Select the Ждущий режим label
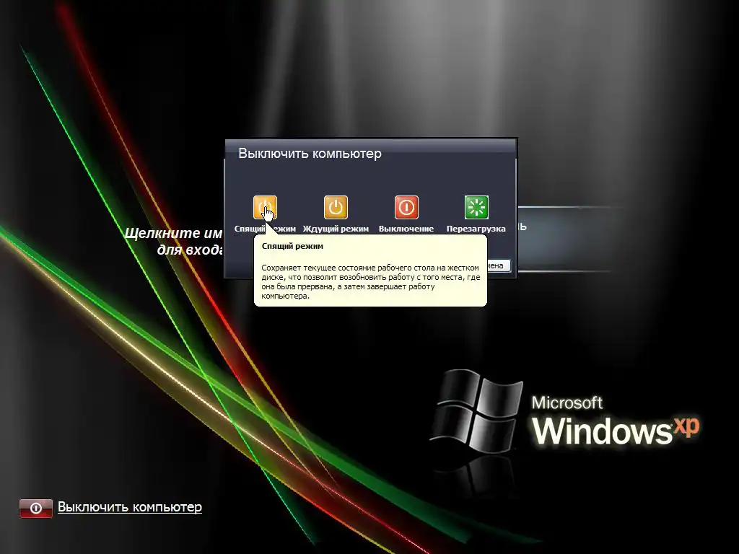739x554 pixels. tap(336, 229)
